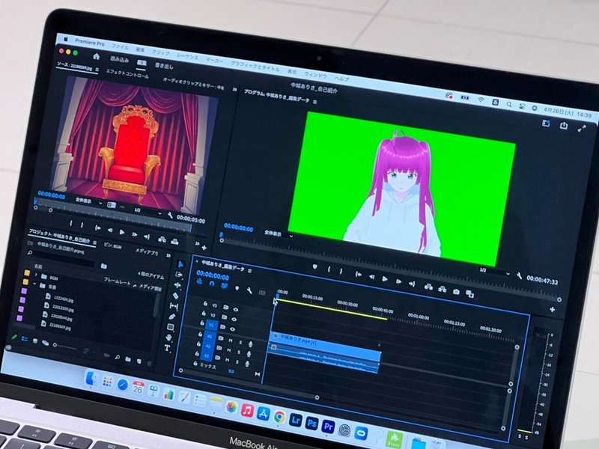
Task: Show more Project panel tabs chevron
Action: click(x=168, y=255)
